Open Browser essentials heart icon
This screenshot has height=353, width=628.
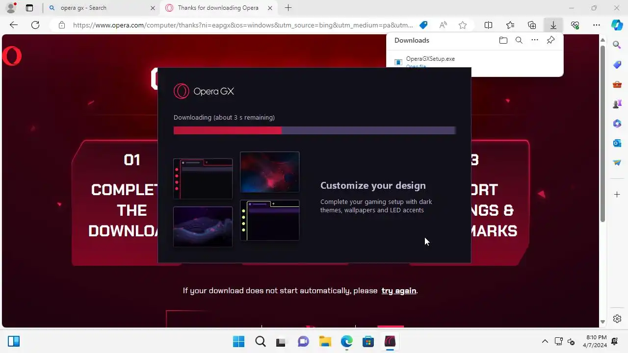coord(575,25)
